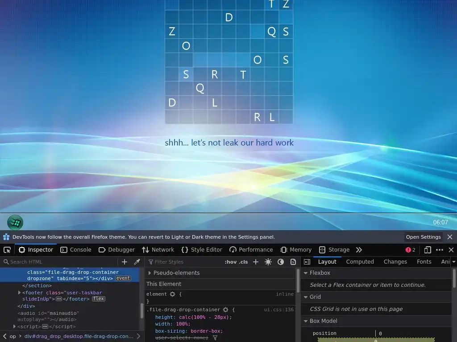Toggle .cls class panel
This screenshot has width=457, height=342.
coord(243,262)
